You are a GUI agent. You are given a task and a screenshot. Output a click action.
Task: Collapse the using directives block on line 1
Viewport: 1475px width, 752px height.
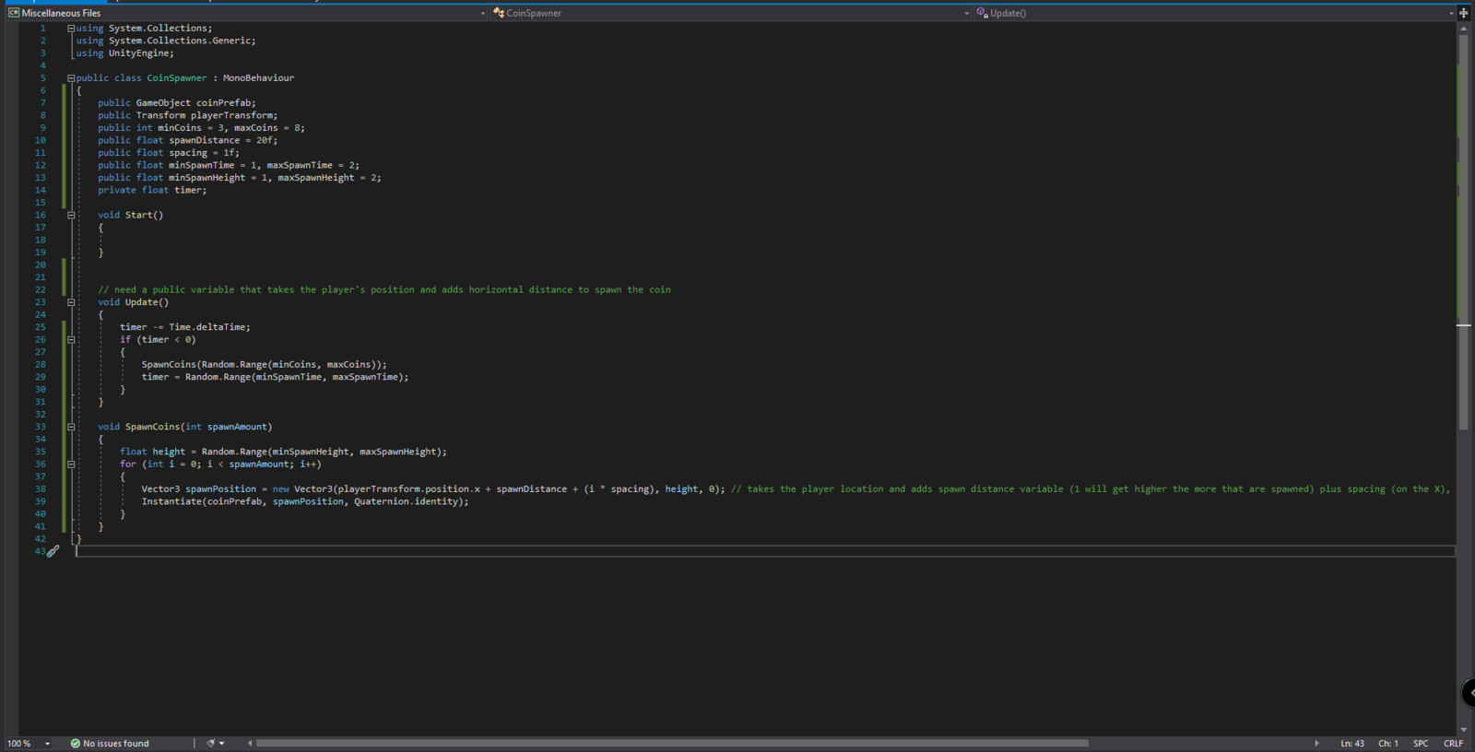71,29
